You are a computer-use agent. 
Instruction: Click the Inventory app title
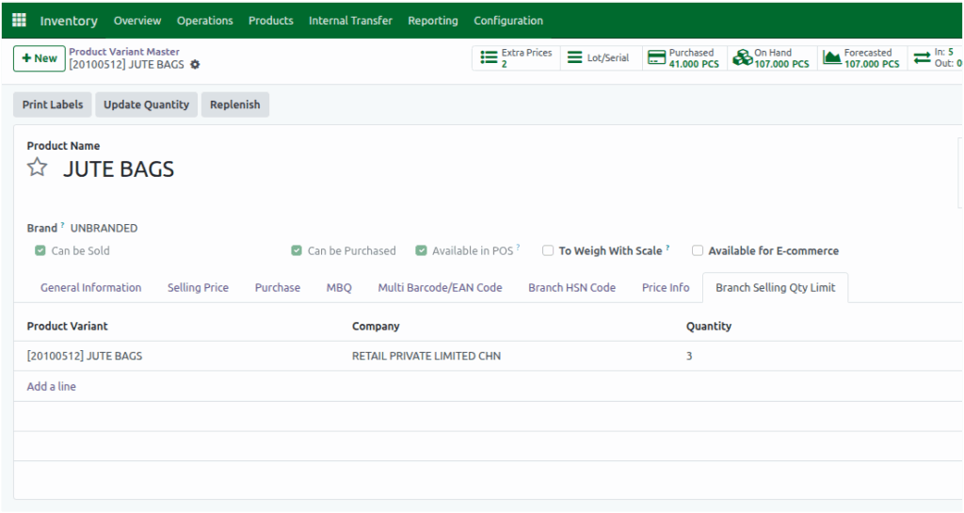pos(69,21)
